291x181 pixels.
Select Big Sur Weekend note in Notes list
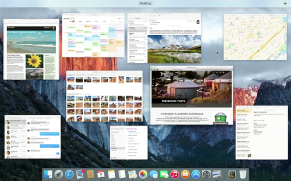[x=244, y=111]
